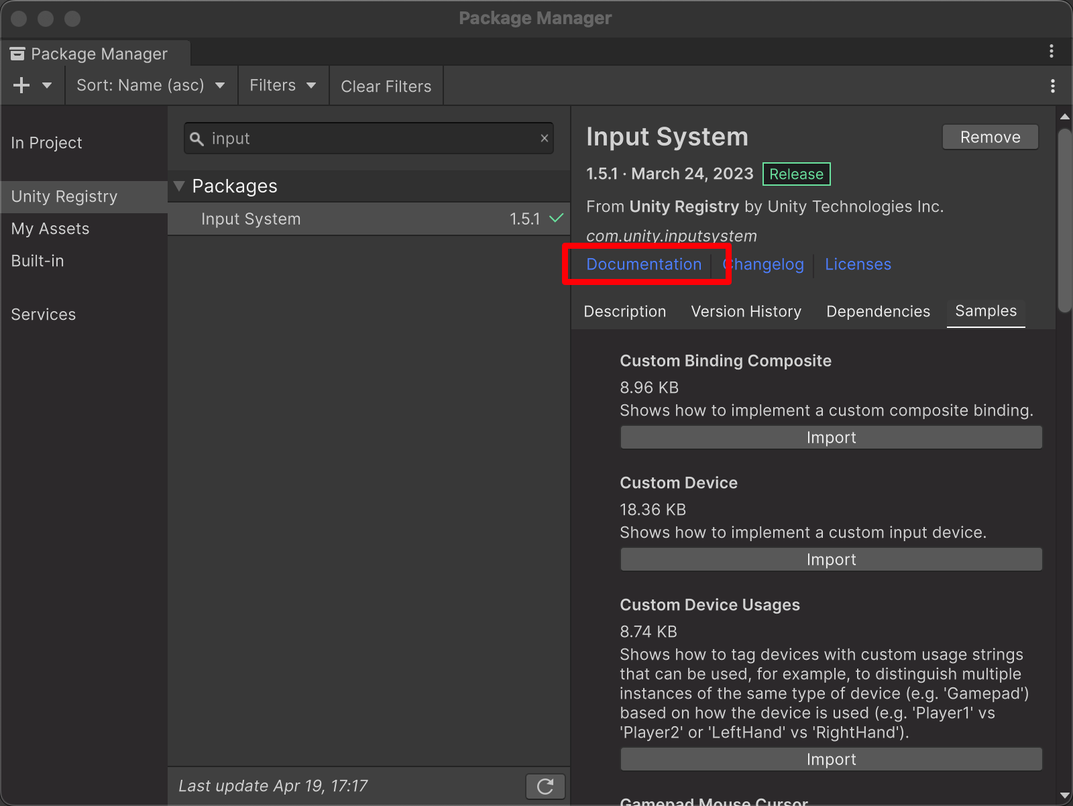The image size is (1073, 806).
Task: Click the 1.5.1 · March 24, 2023 version text
Action: point(670,174)
